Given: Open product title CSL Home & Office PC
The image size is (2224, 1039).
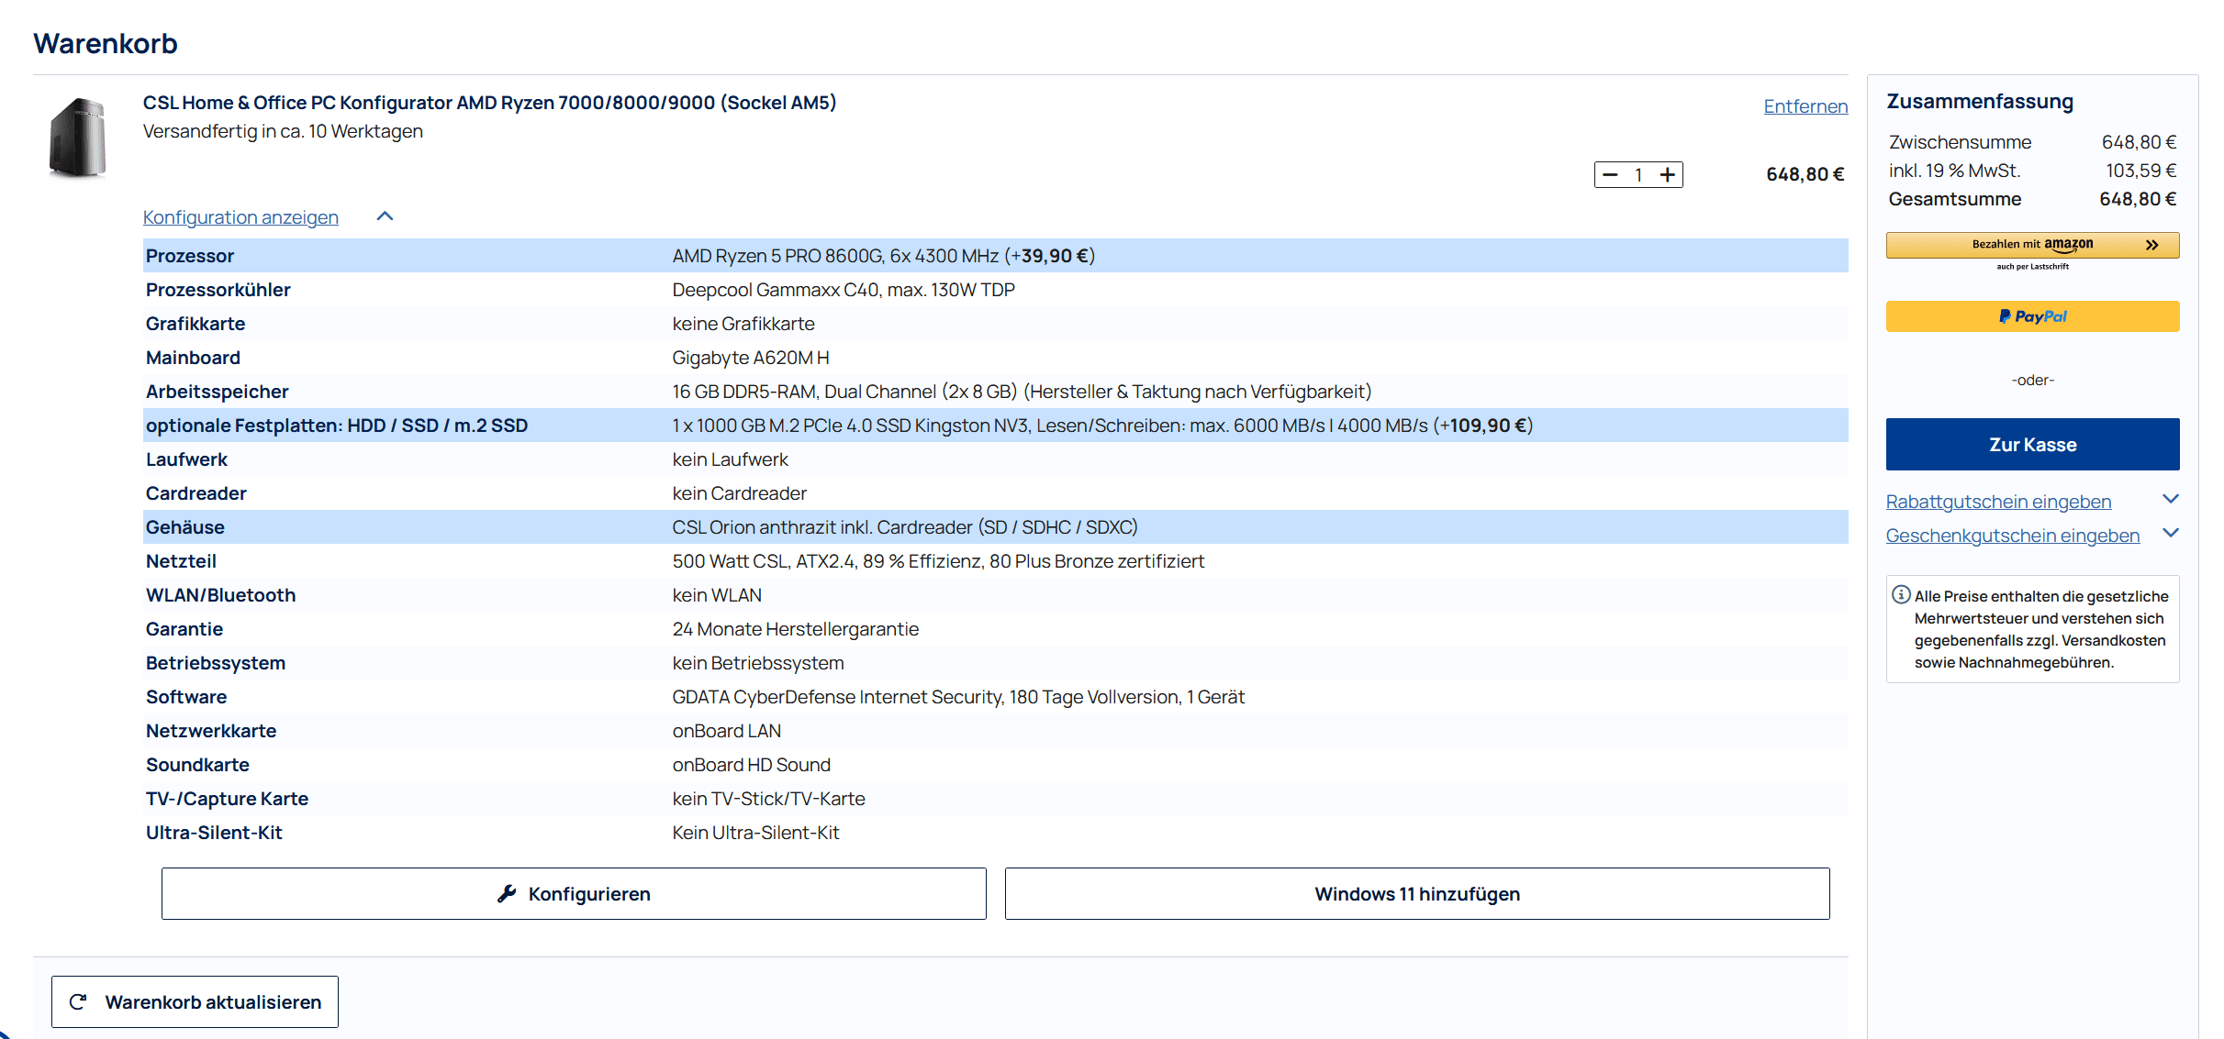Looking at the screenshot, I should tap(489, 103).
